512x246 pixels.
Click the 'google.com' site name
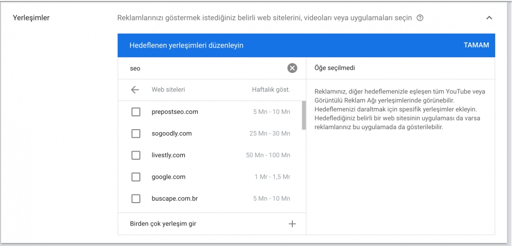168,177
